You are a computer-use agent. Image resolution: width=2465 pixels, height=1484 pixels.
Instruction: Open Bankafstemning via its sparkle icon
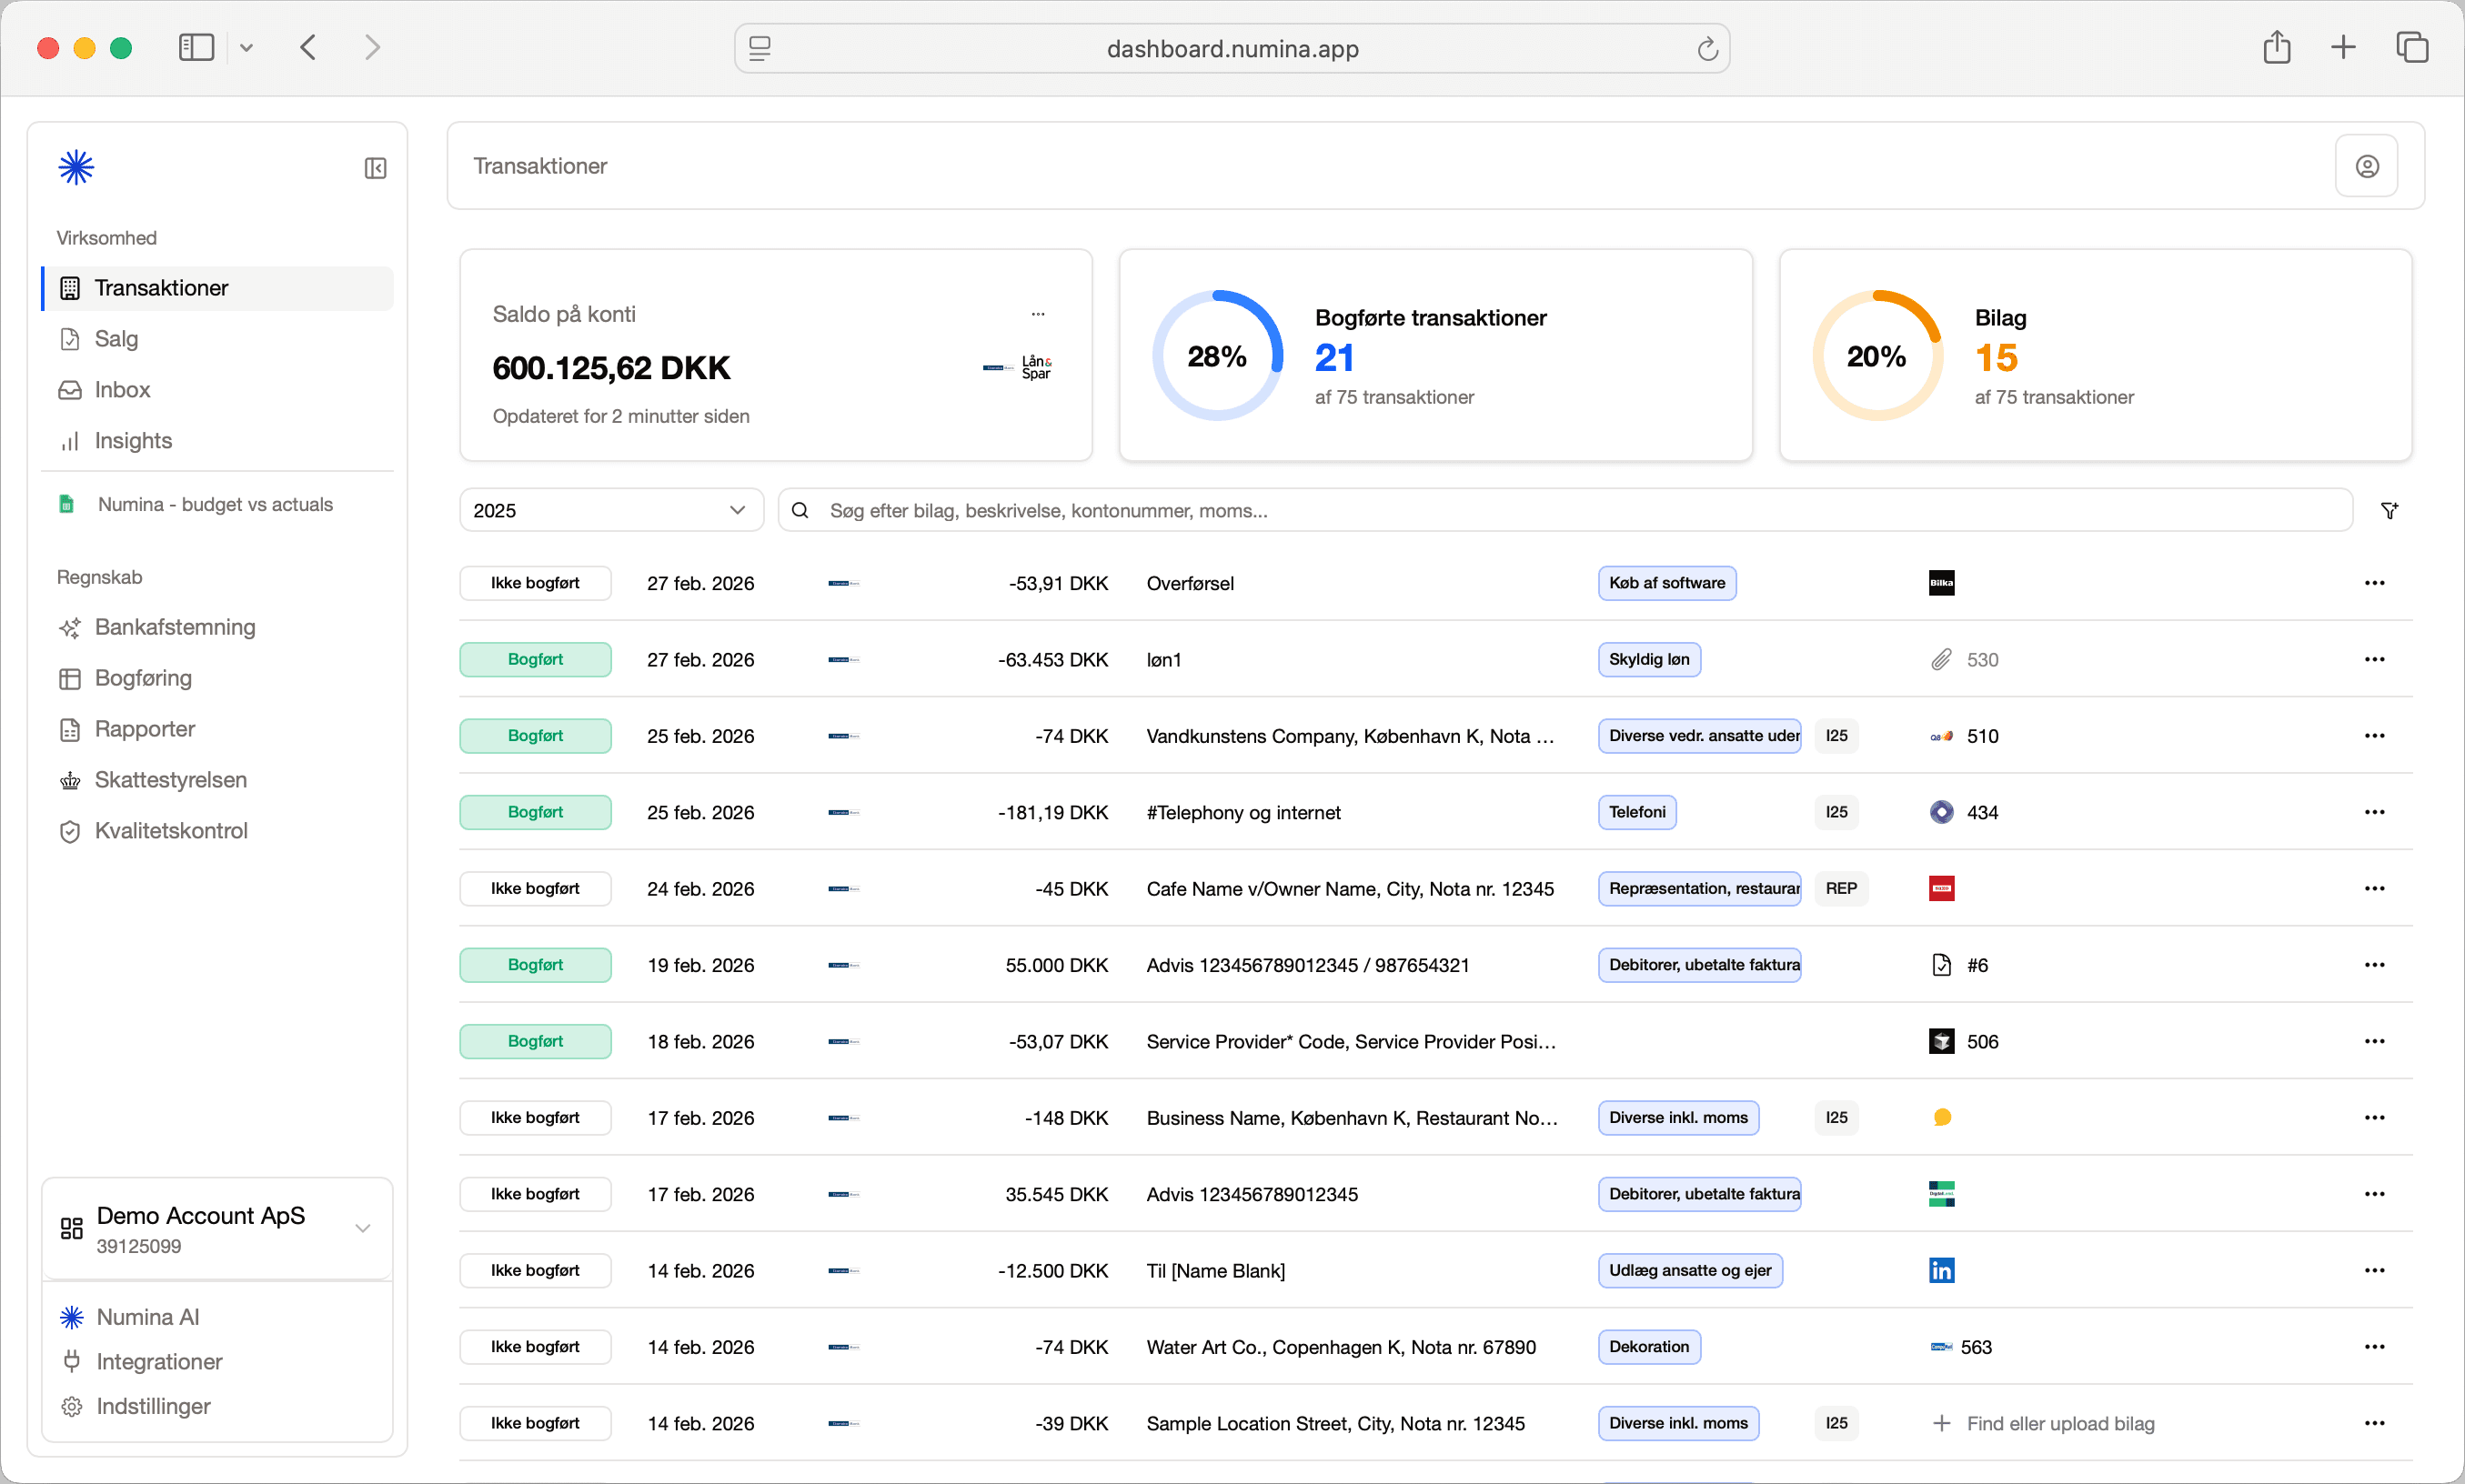coord(69,627)
